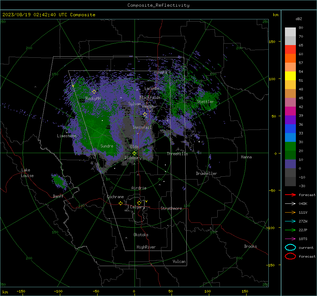Click the pink swatch between 45 and 42 dBZ
The height and width of the screenshot is (296, 317).
tap(290, 102)
